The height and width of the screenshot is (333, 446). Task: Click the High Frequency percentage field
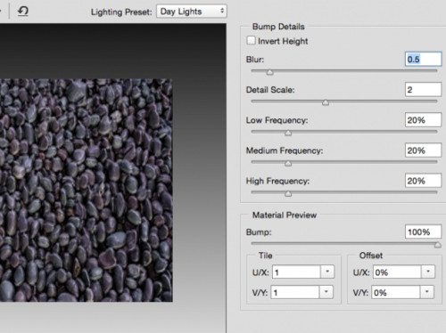(423, 181)
